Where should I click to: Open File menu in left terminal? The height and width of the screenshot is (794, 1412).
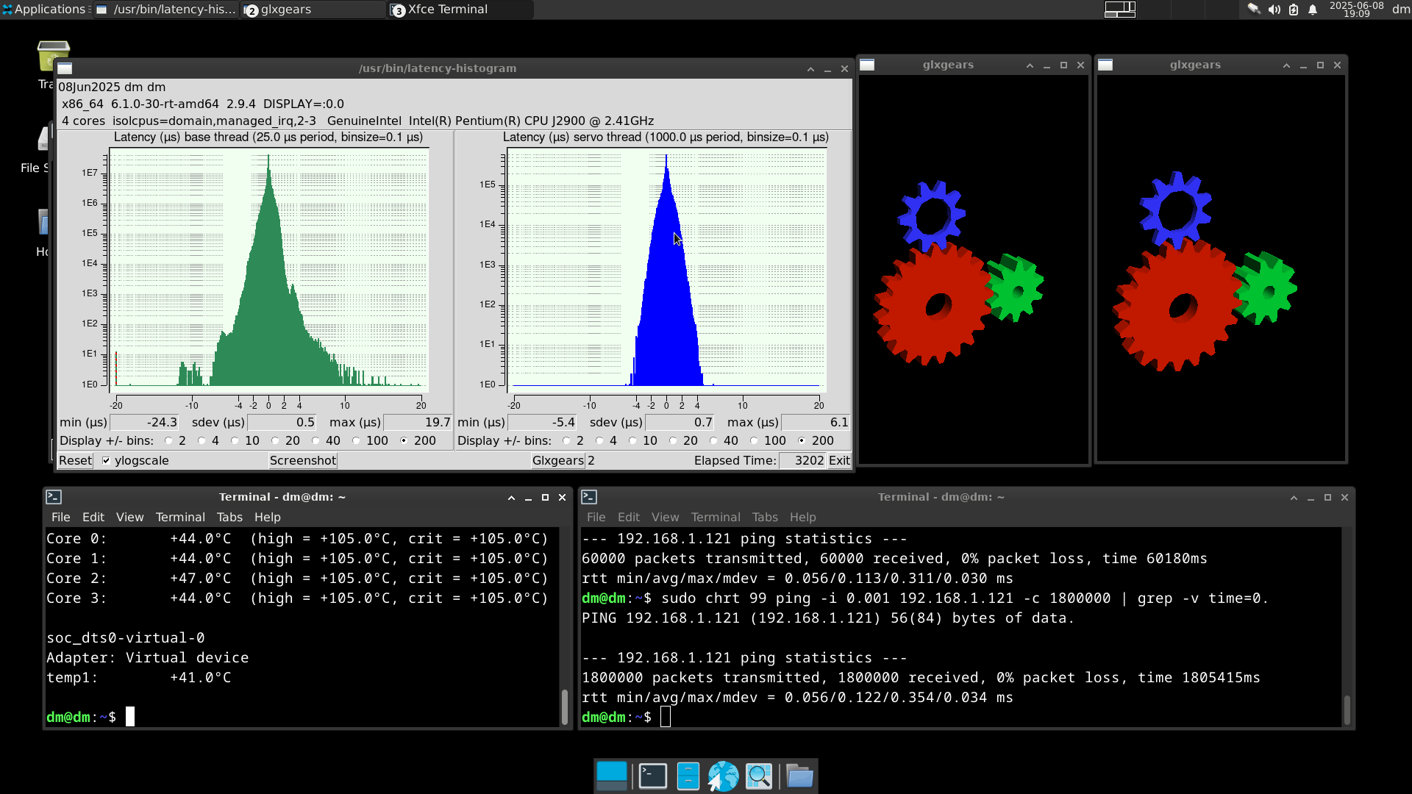point(61,518)
